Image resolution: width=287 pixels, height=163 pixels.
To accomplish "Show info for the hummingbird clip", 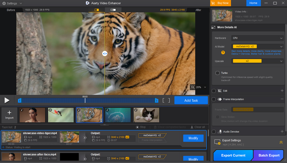I will click(50, 110).
